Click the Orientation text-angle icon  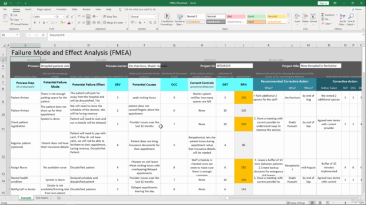point(94,17)
